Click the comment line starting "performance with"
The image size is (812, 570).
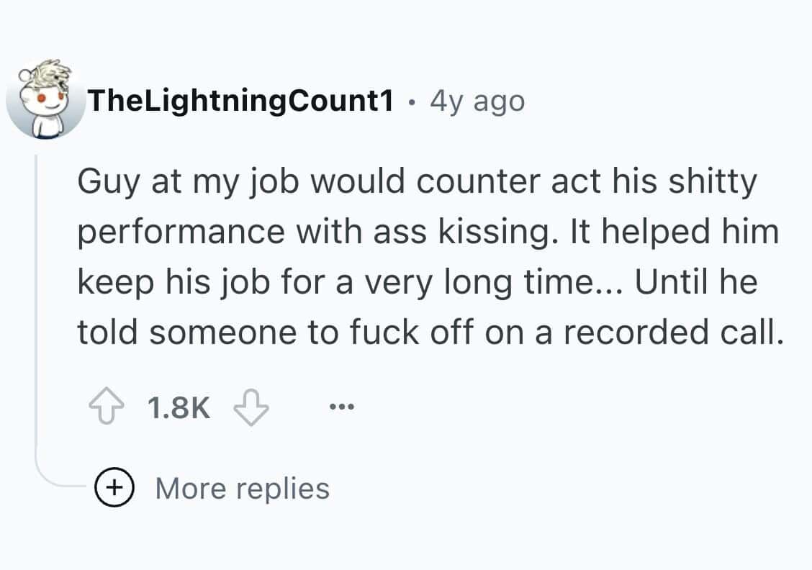(x=428, y=231)
